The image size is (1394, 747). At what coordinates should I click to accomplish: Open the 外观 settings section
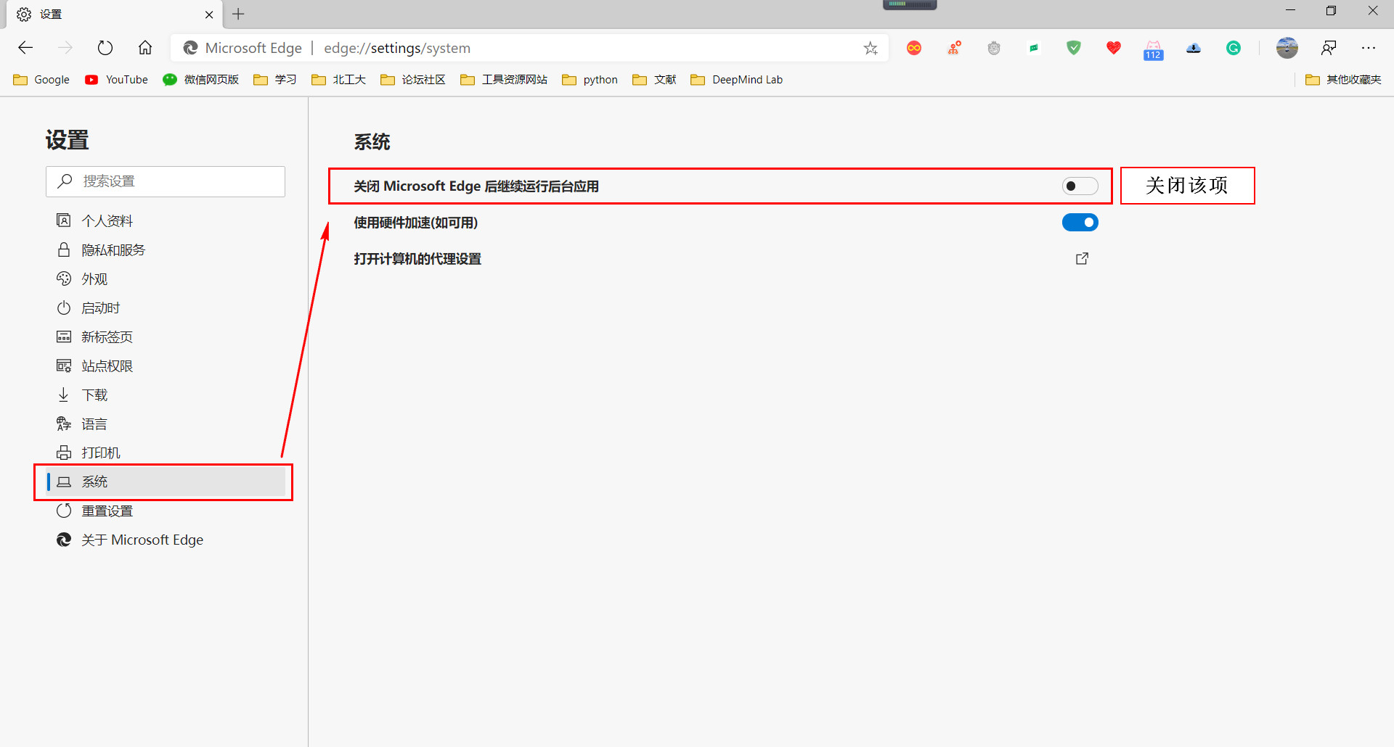coord(166,278)
